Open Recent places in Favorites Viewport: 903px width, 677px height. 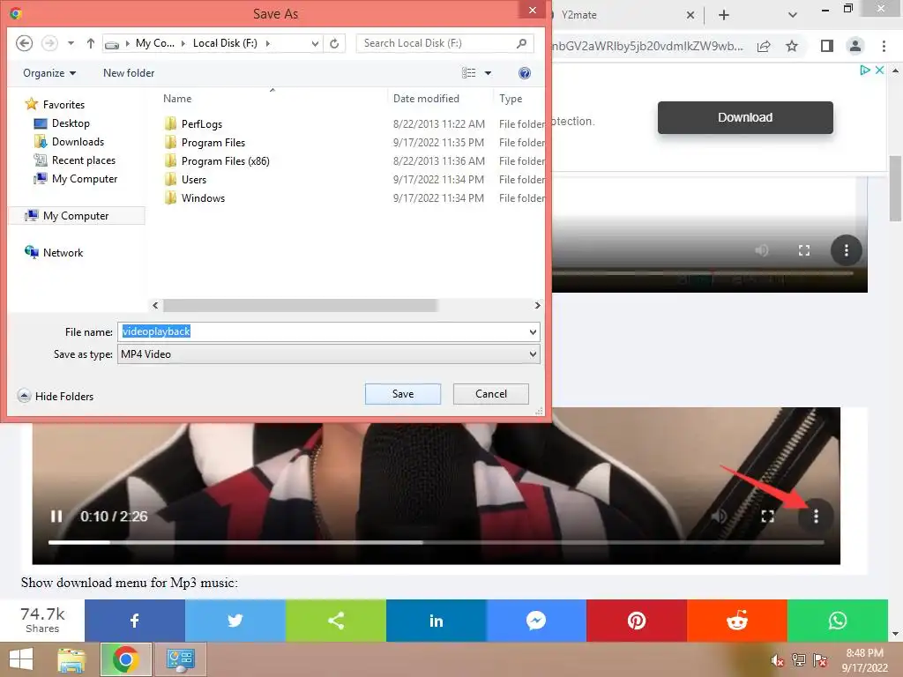[75, 160]
